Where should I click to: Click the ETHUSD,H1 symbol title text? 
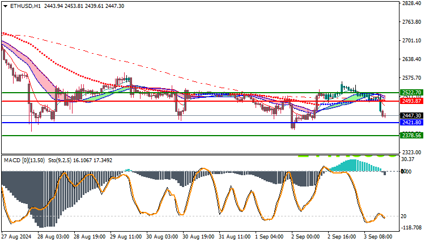click(x=25, y=6)
